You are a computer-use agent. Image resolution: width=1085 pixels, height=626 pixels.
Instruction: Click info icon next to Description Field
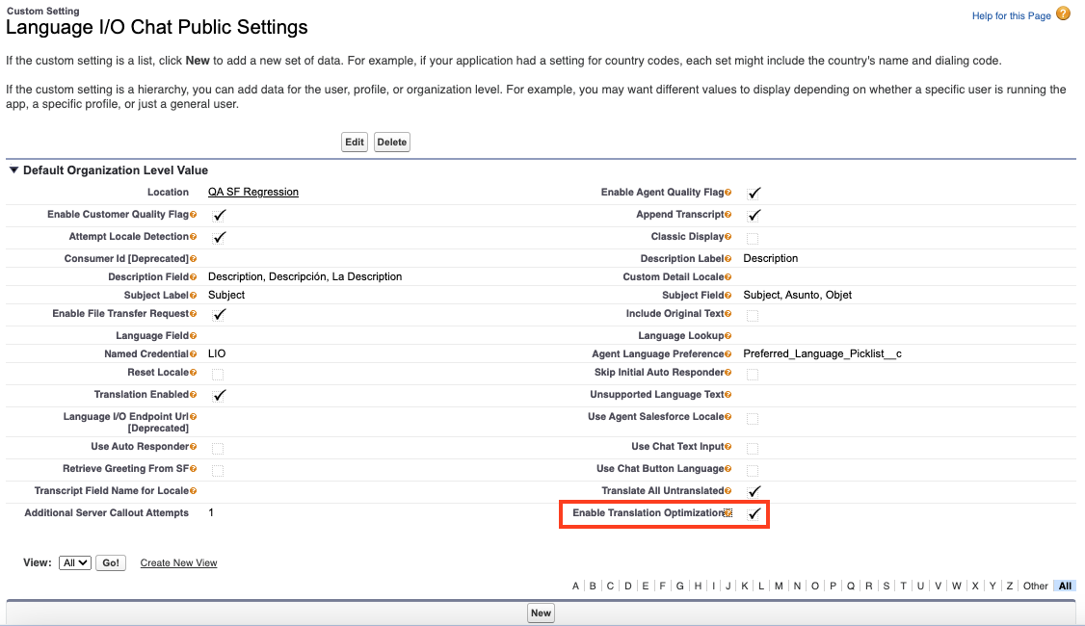pyautogui.click(x=194, y=277)
